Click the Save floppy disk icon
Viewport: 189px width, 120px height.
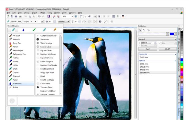[x=16, y=16]
